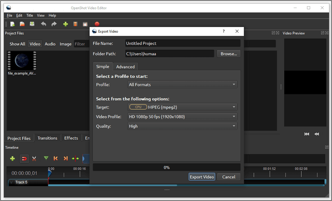Select the Razor scissors tool in timeline

34,158
